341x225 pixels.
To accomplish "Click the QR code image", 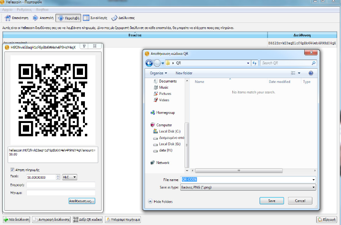I will (53, 100).
